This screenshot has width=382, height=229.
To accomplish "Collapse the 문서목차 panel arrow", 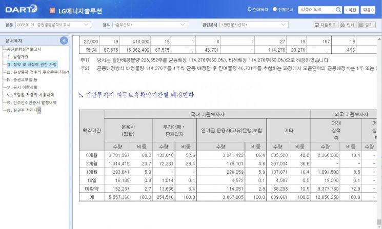I will pos(64,40).
